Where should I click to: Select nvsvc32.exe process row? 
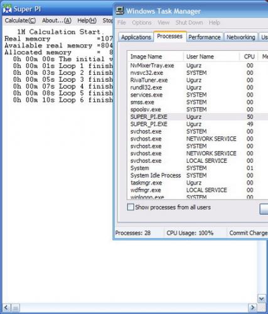[x=198, y=73]
